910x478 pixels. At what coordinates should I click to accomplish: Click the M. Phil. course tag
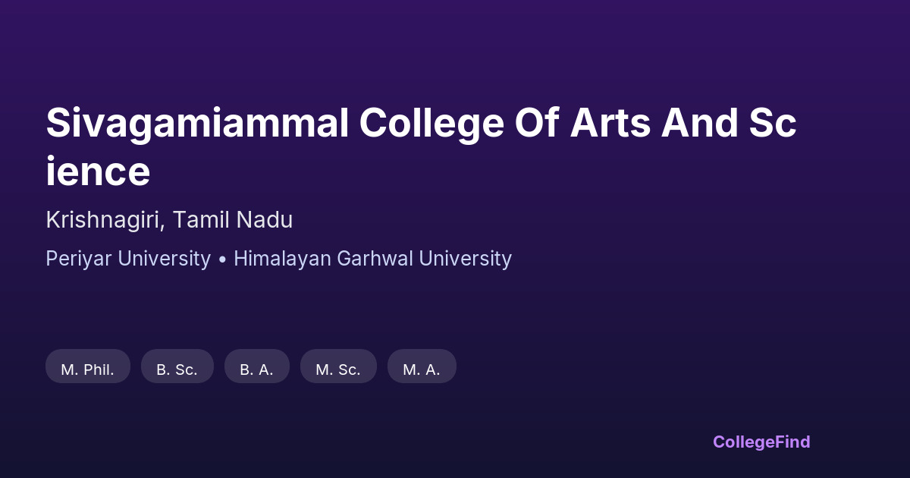click(88, 370)
